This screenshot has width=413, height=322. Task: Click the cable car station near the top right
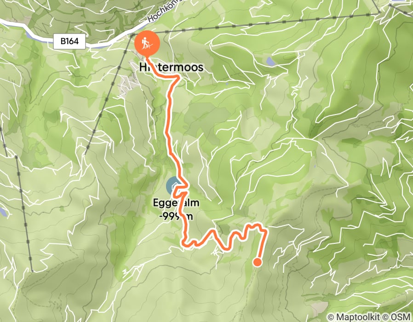pos(379,12)
